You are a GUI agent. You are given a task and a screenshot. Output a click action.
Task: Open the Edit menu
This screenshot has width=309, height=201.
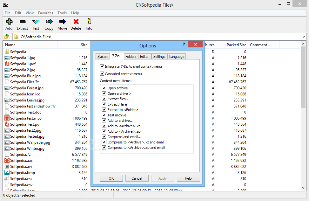(18, 13)
